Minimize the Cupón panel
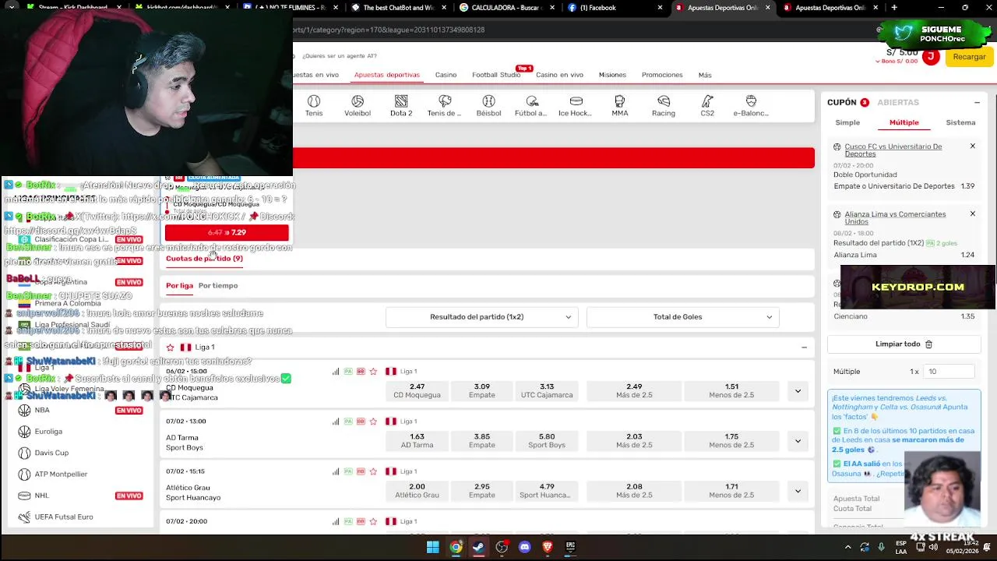 (977, 102)
